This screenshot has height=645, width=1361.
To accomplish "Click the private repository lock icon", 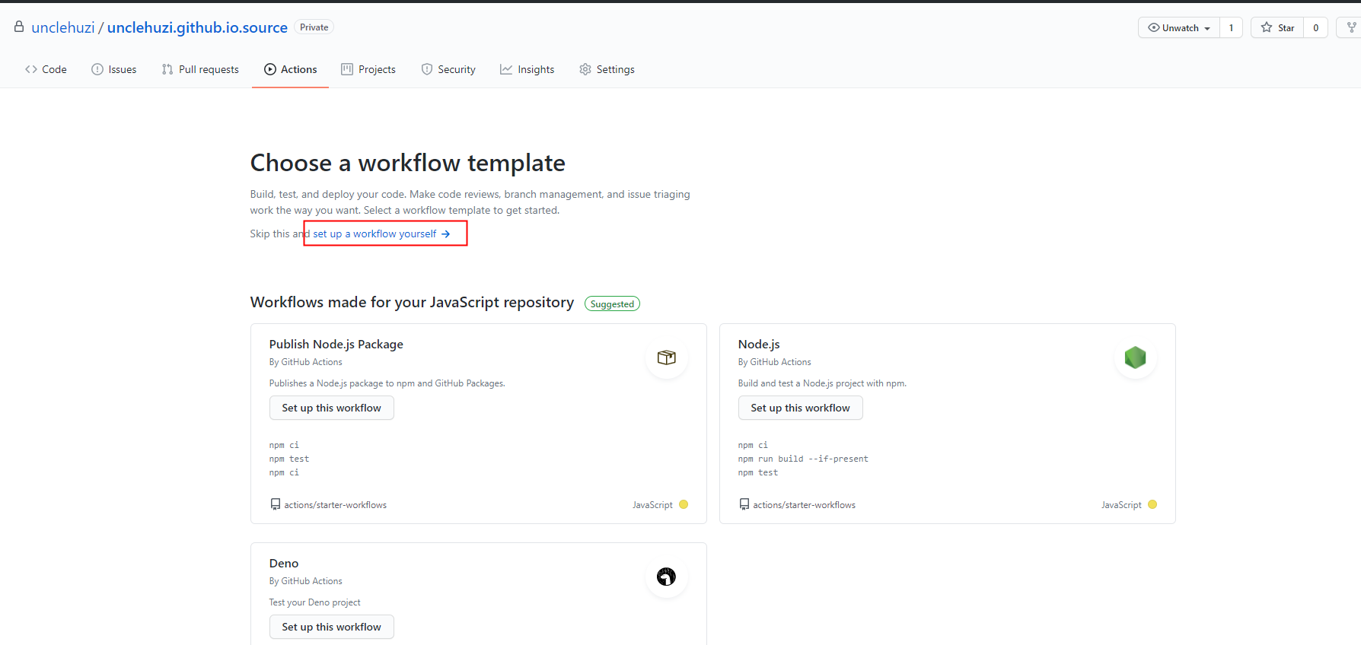I will point(19,27).
